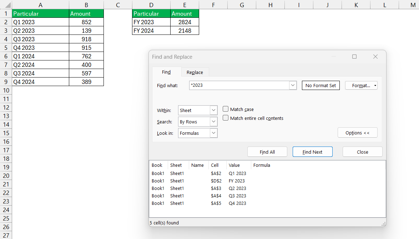Image resolution: width=419 pixels, height=239 pixels.
Task: Click the 5 cell(s) found status text
Action: pos(164,223)
